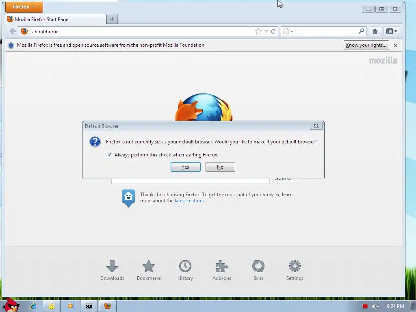This screenshot has width=416, height=312.
Task: Click No in Default Browser dialog
Action: point(220,167)
